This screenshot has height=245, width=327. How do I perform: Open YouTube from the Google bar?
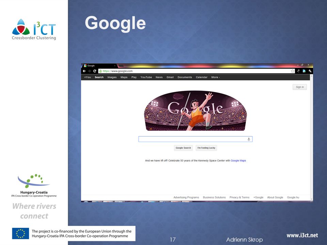(x=146, y=77)
